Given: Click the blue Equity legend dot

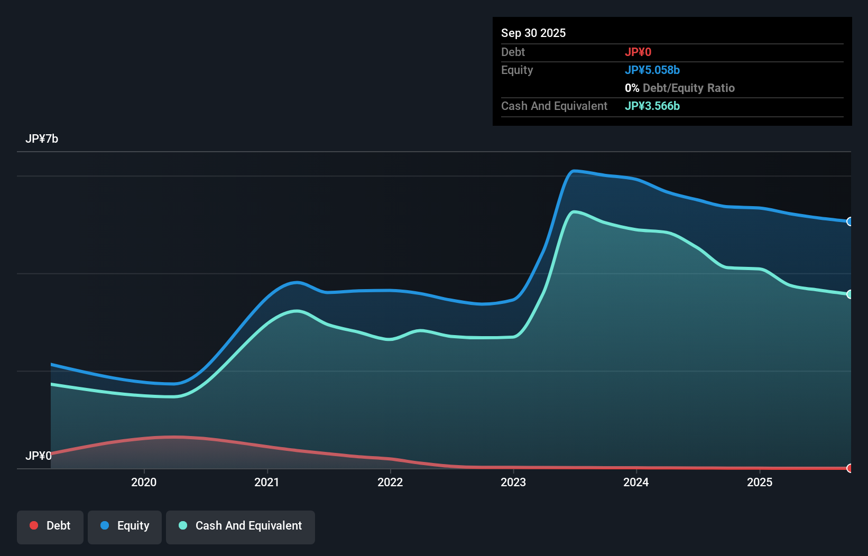Looking at the screenshot, I should tap(105, 525).
